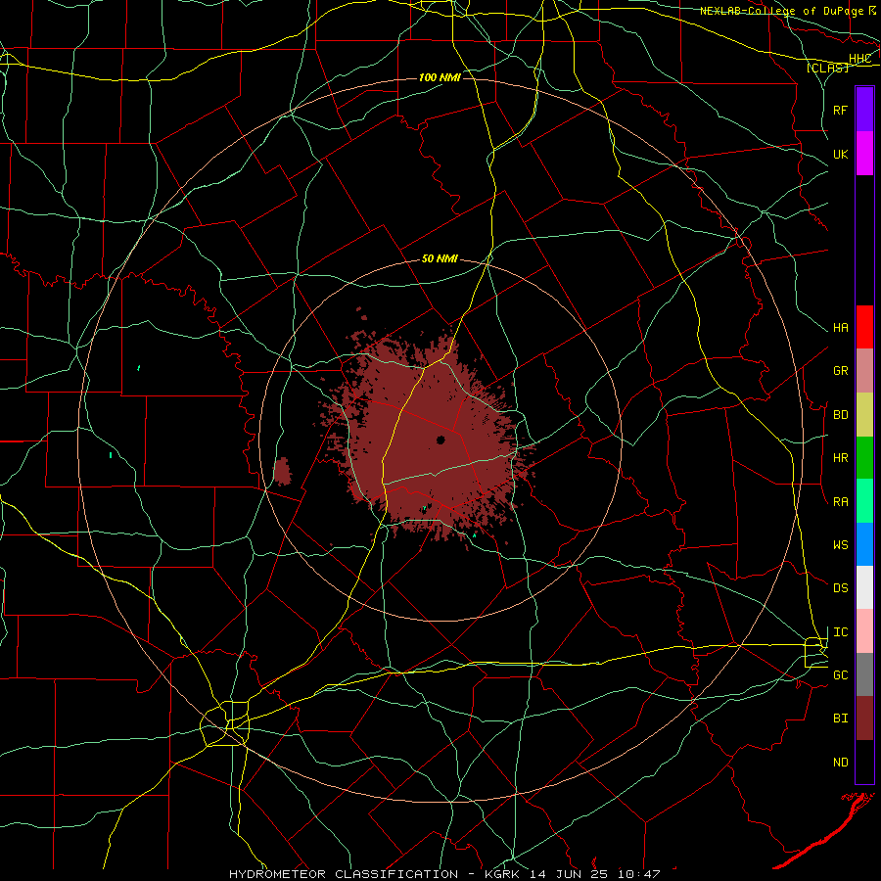
Task: Select the BD legend label
Action: coord(840,415)
